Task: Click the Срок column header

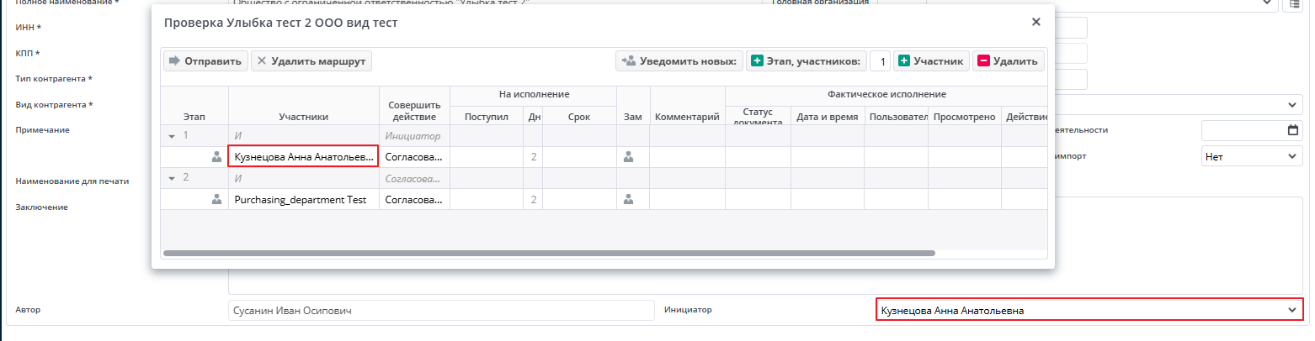Action: pos(579,117)
